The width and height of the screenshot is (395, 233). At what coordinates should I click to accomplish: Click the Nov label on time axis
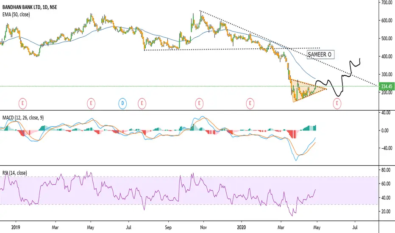203,227
